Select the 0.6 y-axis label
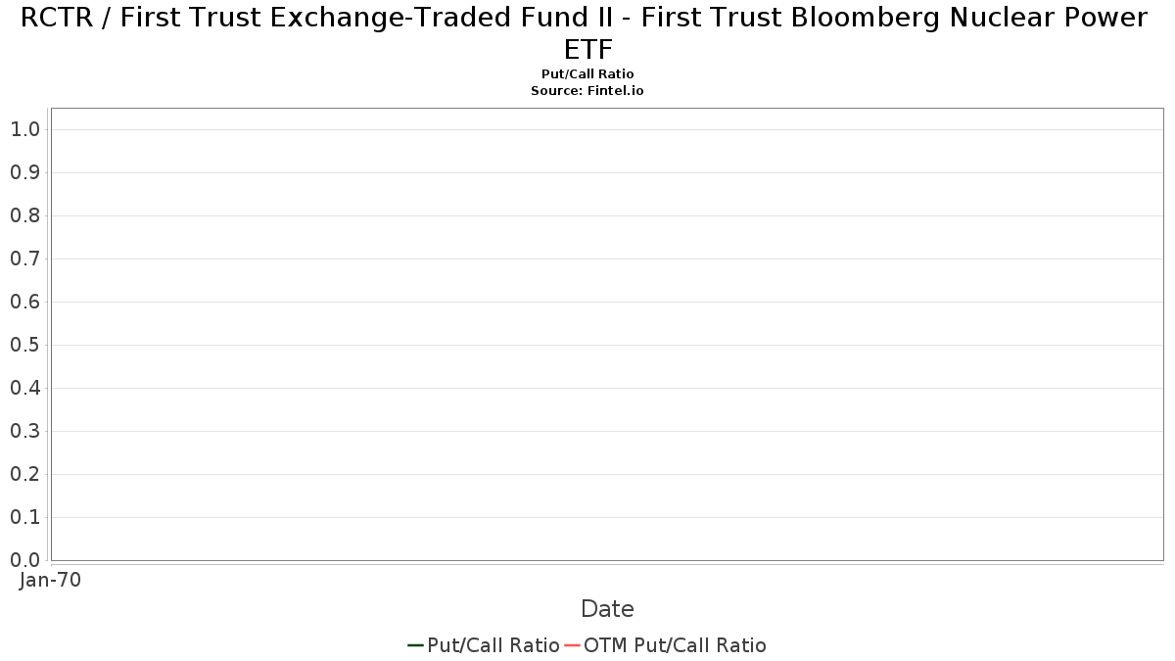The width and height of the screenshot is (1175, 661). point(24,302)
